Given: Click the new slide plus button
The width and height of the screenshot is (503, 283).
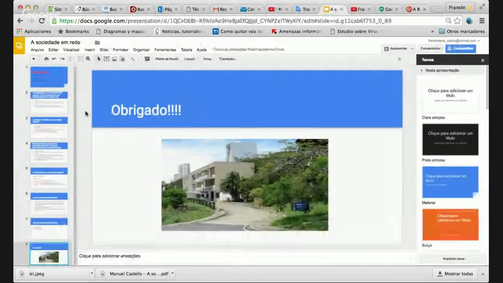Looking at the screenshot, I should (33, 59).
